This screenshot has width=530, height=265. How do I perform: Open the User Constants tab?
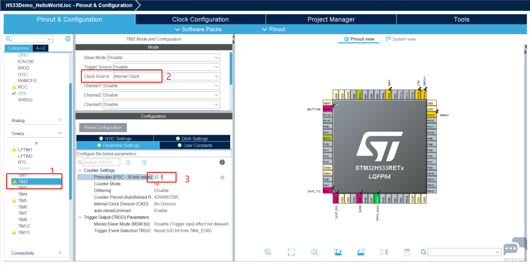point(195,145)
